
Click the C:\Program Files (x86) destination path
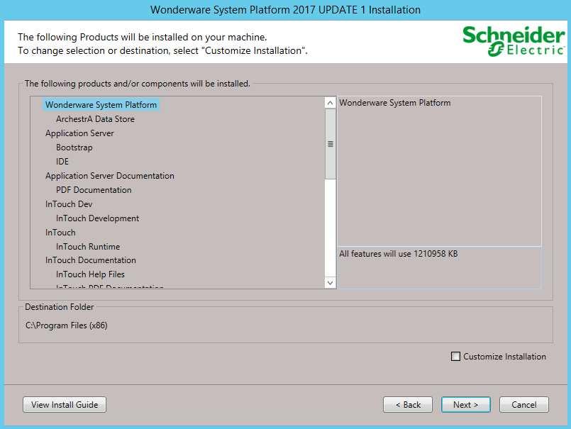point(66,325)
